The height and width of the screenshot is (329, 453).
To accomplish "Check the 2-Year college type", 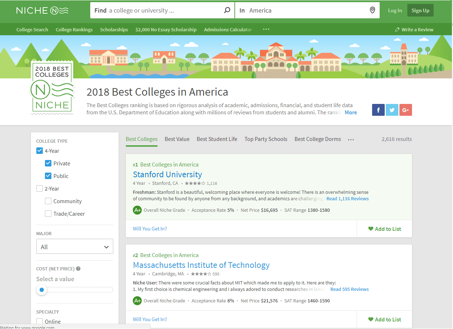I will coord(40,188).
